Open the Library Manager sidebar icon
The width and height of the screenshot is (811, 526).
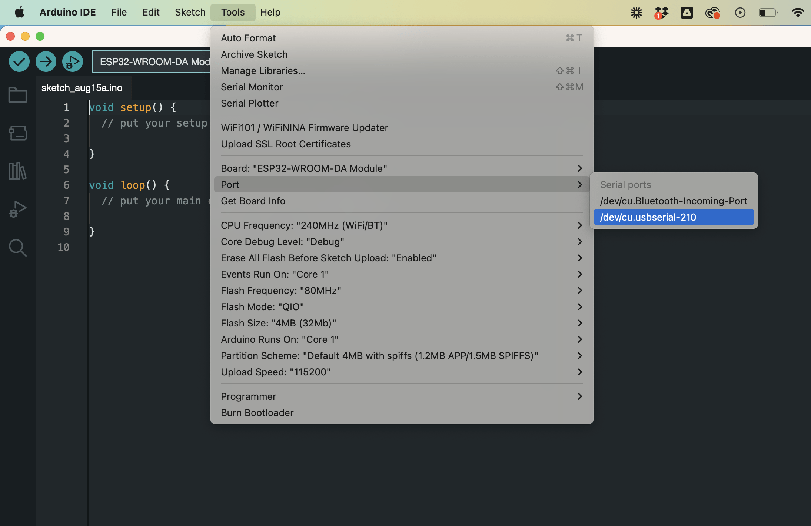(x=18, y=171)
